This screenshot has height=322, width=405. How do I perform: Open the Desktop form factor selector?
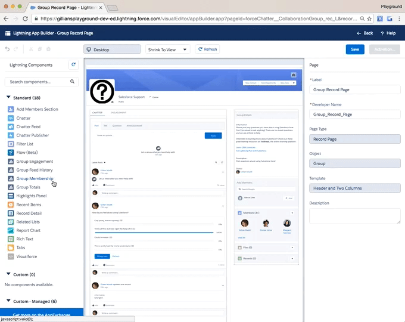click(x=112, y=49)
